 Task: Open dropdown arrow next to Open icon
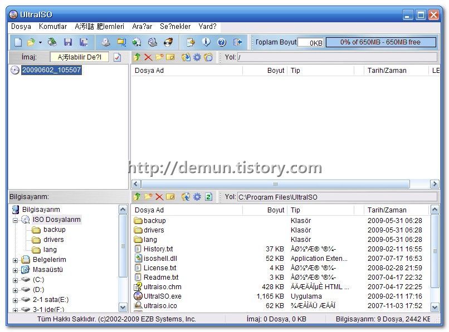[40, 42]
